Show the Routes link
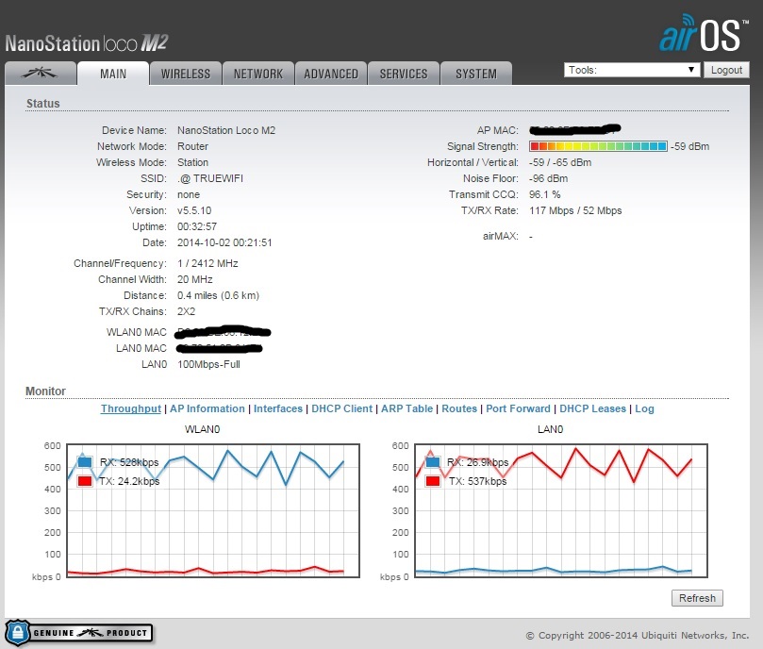 459,408
